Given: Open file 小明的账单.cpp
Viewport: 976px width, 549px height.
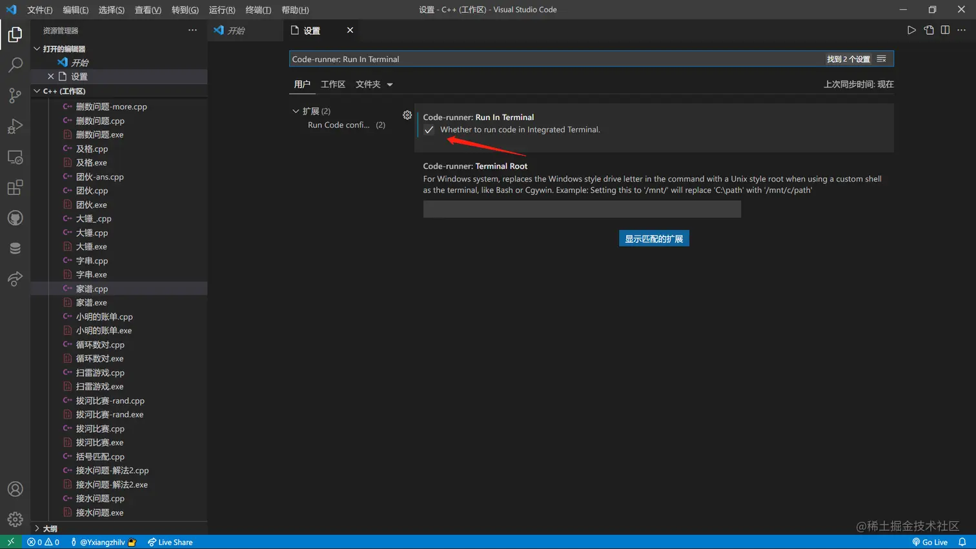Looking at the screenshot, I should 119,316.
